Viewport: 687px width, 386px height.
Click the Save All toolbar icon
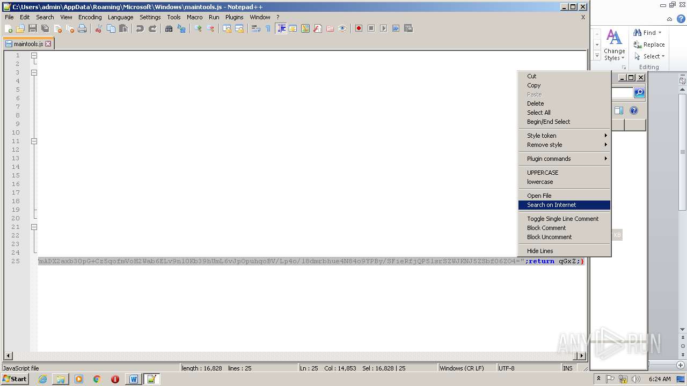click(x=45, y=28)
